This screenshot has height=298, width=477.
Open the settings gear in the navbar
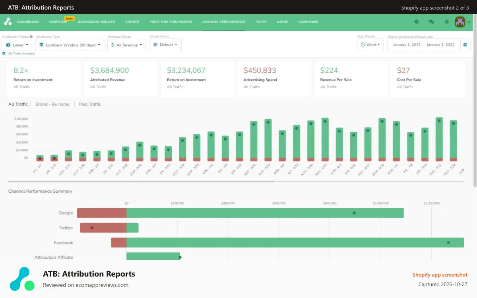click(446, 22)
